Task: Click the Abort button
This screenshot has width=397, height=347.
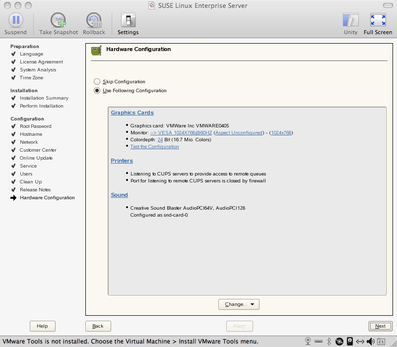Action: (x=240, y=326)
